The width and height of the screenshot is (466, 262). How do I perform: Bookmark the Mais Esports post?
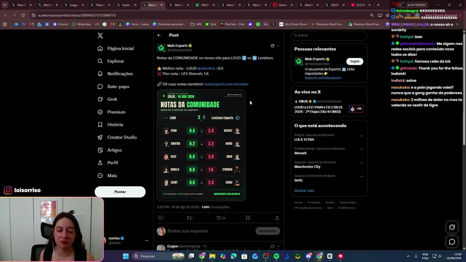click(x=248, y=218)
